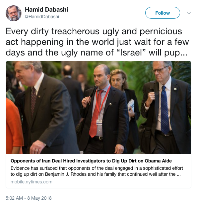Open the mobile.nytimes.com source domain
The height and width of the screenshot is (203, 197).
pos(32,182)
